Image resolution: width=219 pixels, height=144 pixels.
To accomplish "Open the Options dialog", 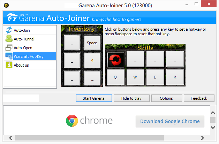I will pos(166,98).
